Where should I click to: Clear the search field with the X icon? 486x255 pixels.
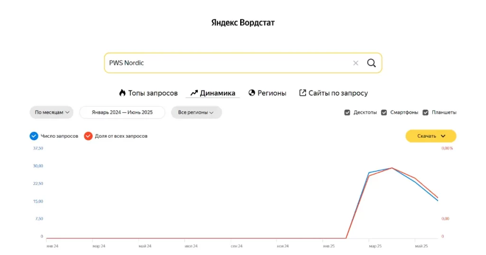coord(355,63)
